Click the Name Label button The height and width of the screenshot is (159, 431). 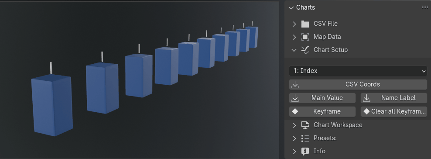[x=394, y=98]
